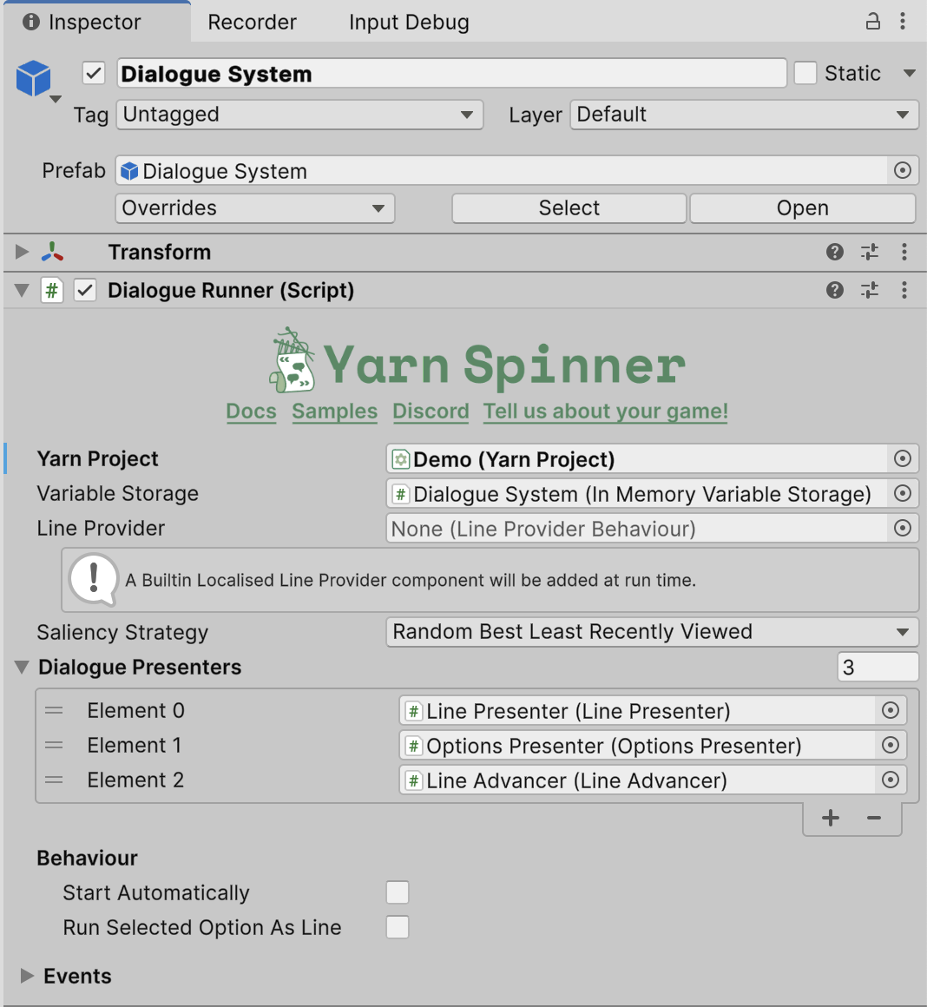This screenshot has width=927, height=1007.
Task: Remove Dialogue Presenter with minus icon
Action: coord(874,818)
